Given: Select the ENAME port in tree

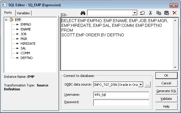Looking at the screenshot, I should [26, 29].
